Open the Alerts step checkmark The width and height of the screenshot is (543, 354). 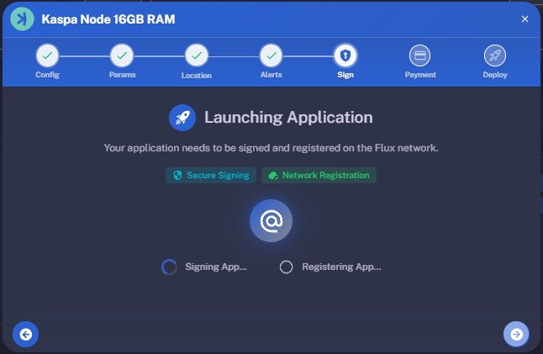point(271,56)
